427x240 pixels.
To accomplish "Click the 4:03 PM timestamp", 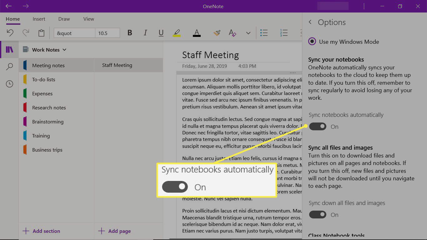I will pyautogui.click(x=247, y=66).
